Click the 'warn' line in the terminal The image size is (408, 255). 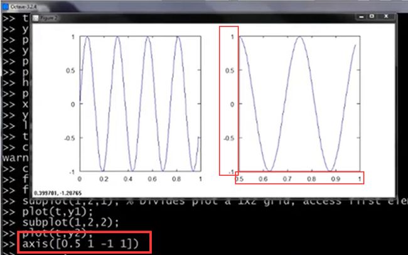(x=15, y=158)
